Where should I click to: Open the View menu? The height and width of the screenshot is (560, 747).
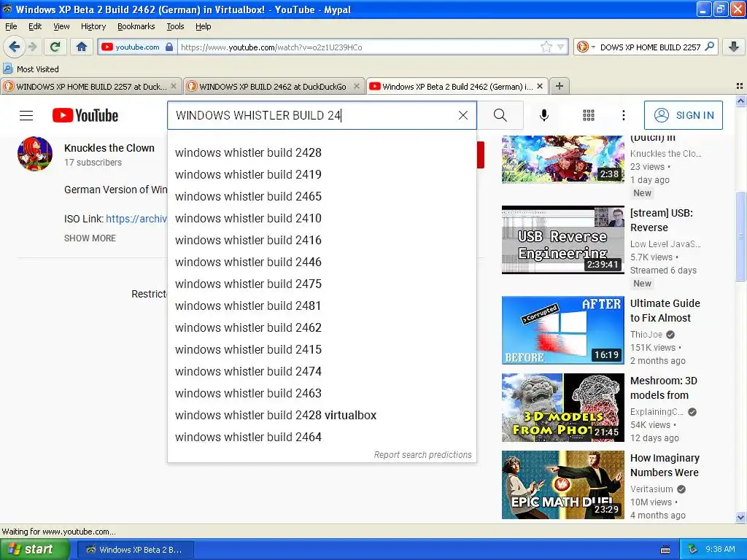(61, 26)
